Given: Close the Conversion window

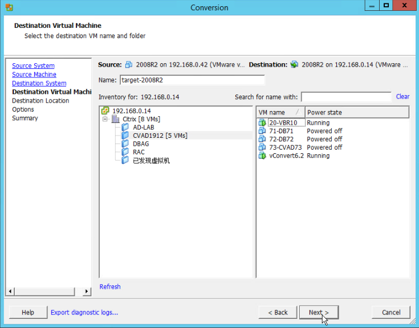Looking at the screenshot, I should point(405,5).
